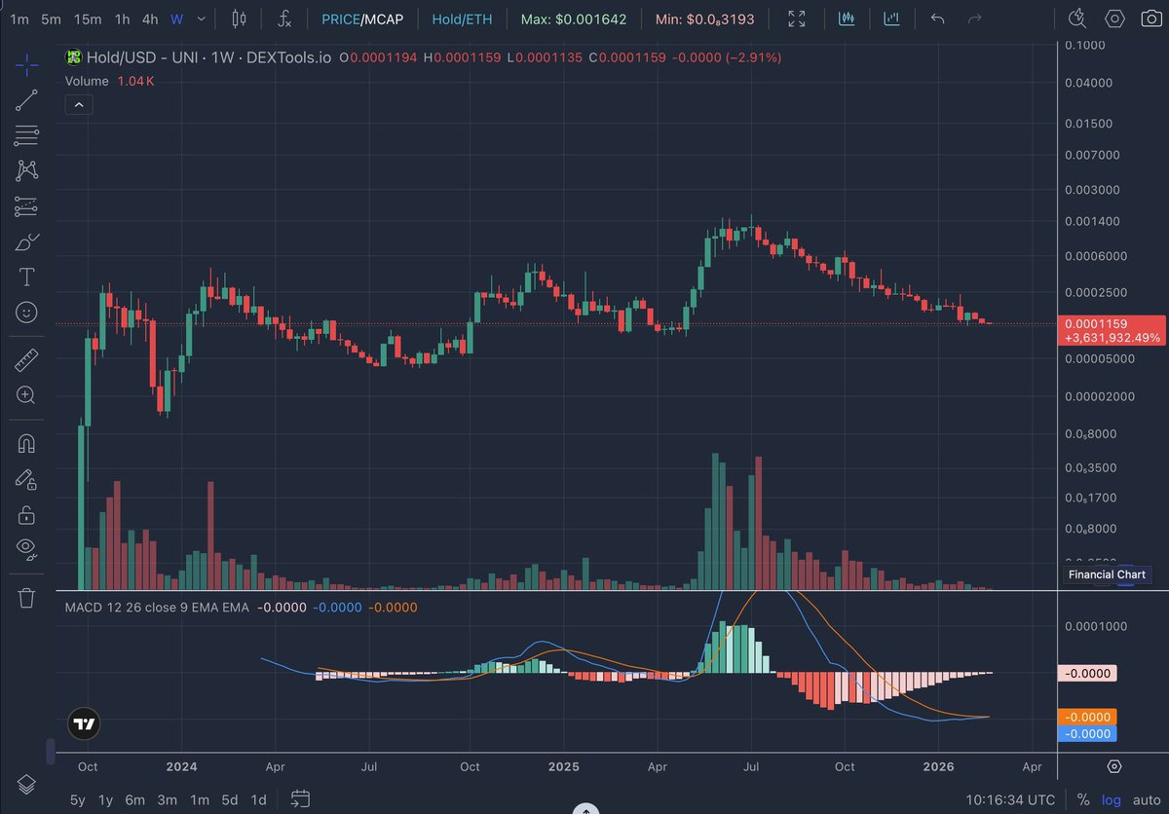1169x814 pixels.
Task: Toggle log scale in bottom right
Action: (x=1112, y=799)
